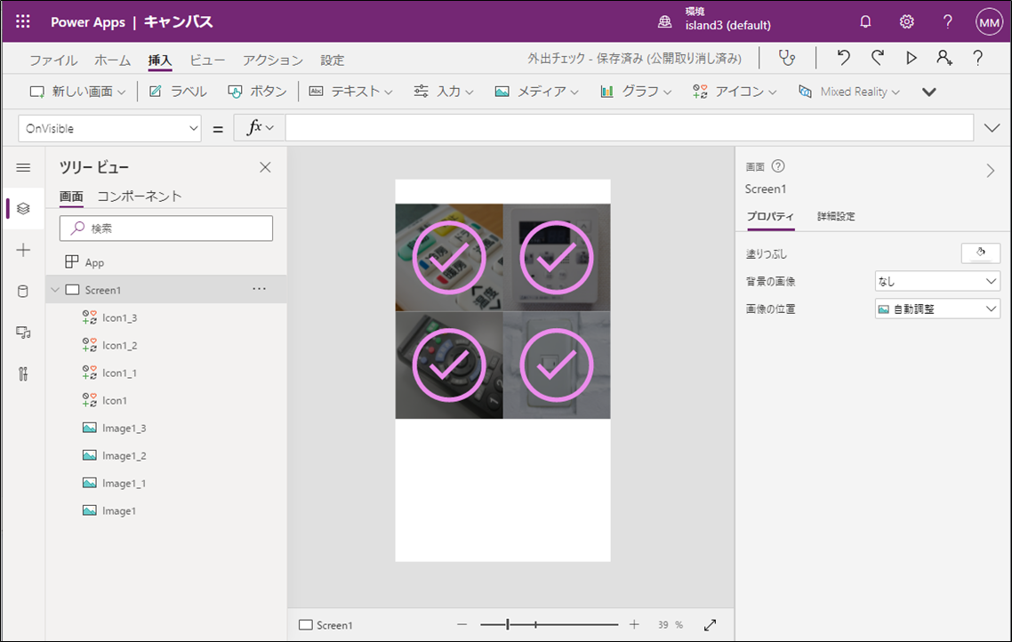Viewport: 1012px width, 642px height.
Task: Select Icon1_3 in the tree
Action: tap(119, 318)
